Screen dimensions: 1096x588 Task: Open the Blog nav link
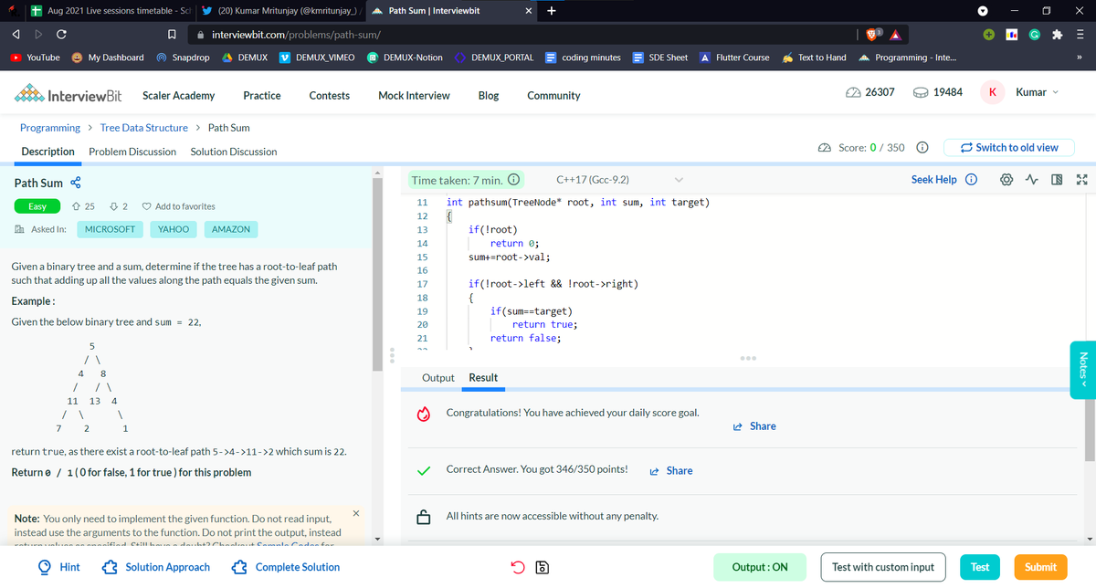tap(489, 96)
